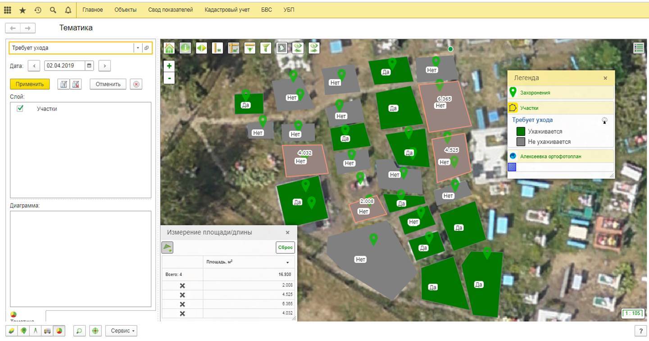Image resolution: width=649 pixels, height=341 pixels.
Task: Go forward with the right arrow
Action: click(28, 28)
